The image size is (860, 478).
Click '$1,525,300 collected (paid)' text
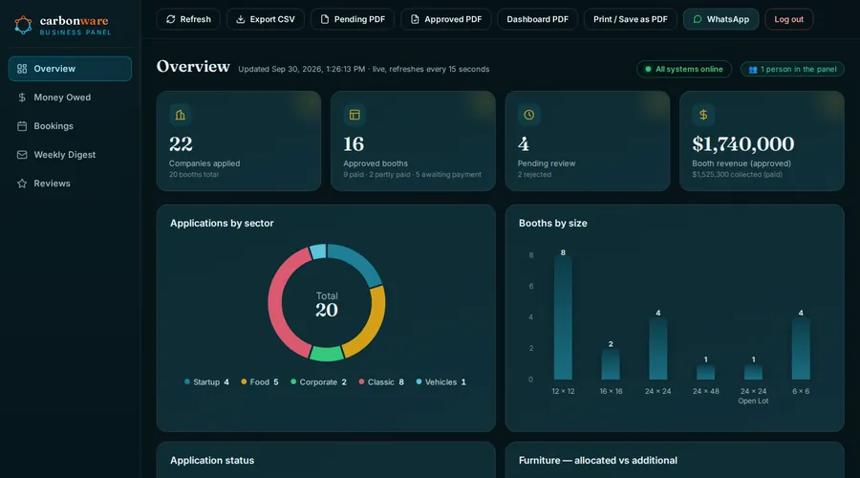click(737, 175)
